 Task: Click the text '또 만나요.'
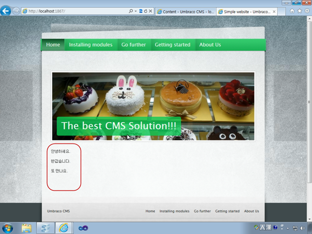[x=59, y=170]
